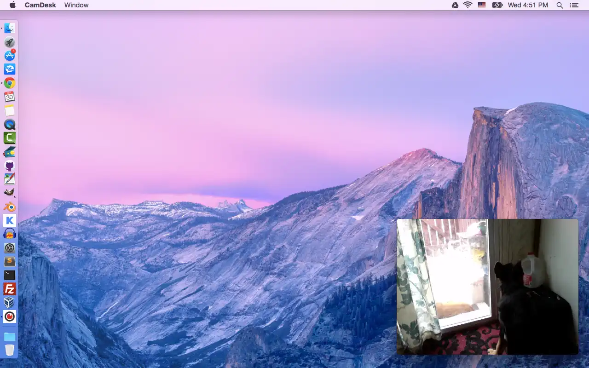Click the CamDesk webcam preview window
Viewport: 589px width, 368px height.
click(487, 287)
